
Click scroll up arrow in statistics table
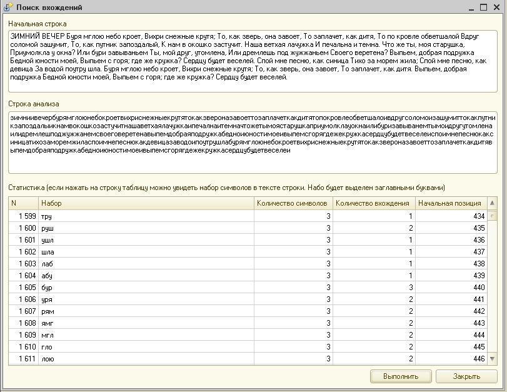(x=492, y=203)
